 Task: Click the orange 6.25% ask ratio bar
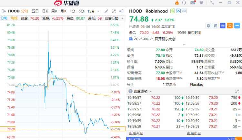[x=238, y=138]
